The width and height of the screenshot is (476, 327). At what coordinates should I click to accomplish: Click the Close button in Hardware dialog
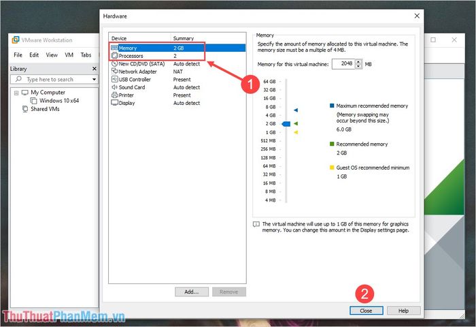[x=366, y=311]
